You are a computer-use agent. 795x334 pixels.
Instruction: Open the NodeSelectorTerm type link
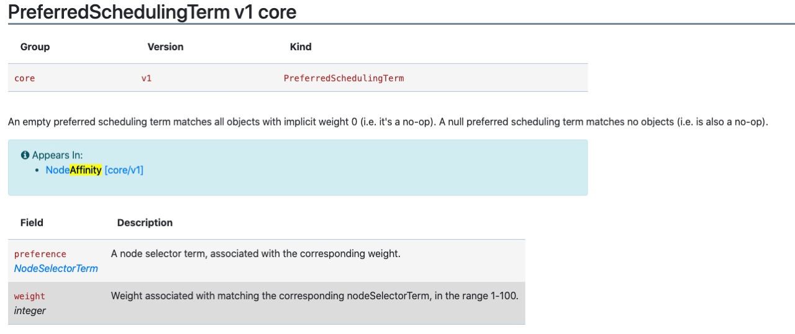tap(56, 269)
